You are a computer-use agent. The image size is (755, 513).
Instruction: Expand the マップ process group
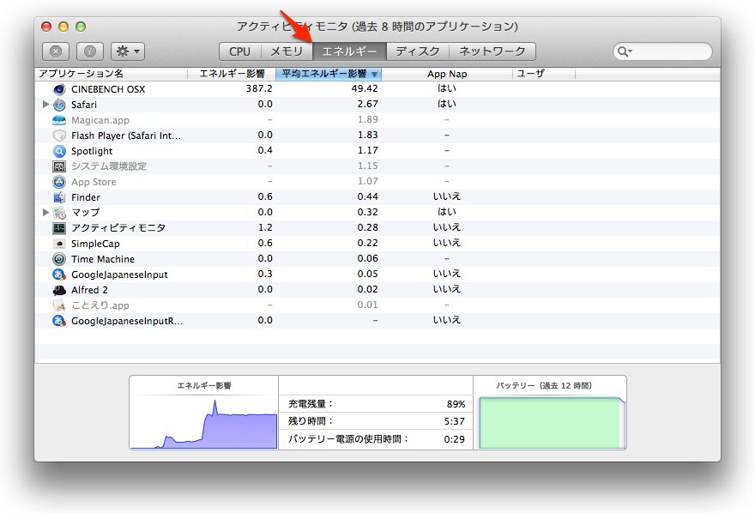point(45,212)
